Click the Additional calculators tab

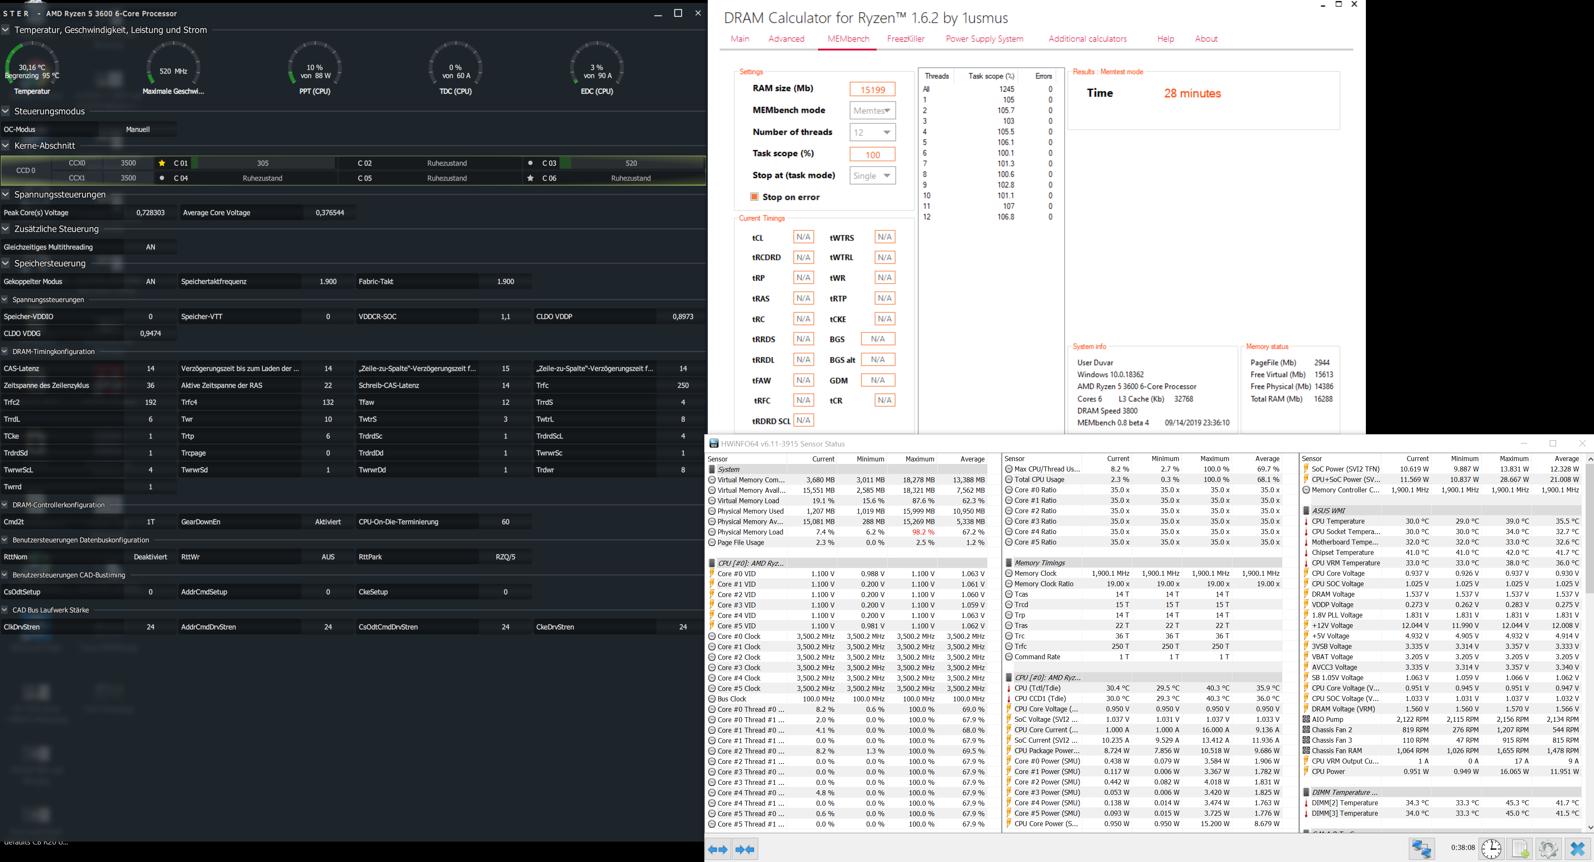pyautogui.click(x=1087, y=39)
